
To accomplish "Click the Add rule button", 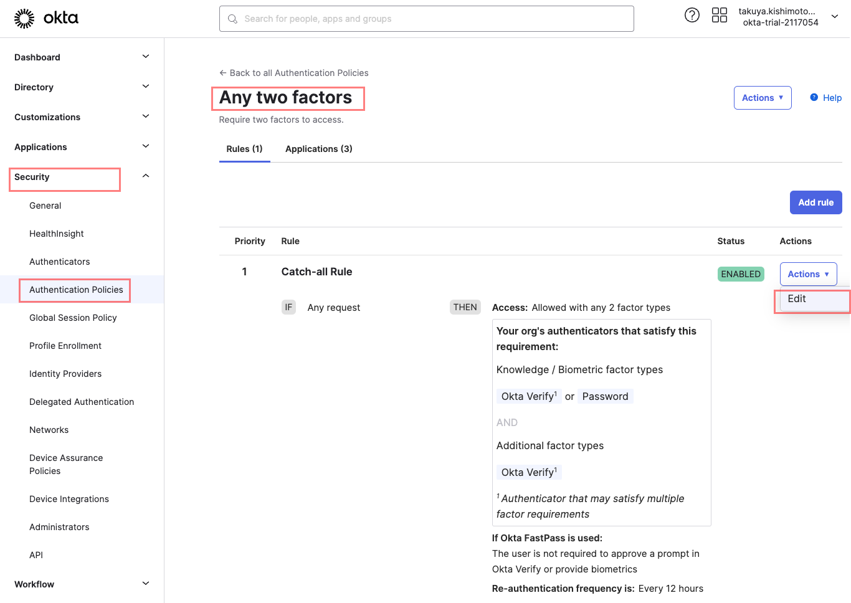I will (x=815, y=202).
